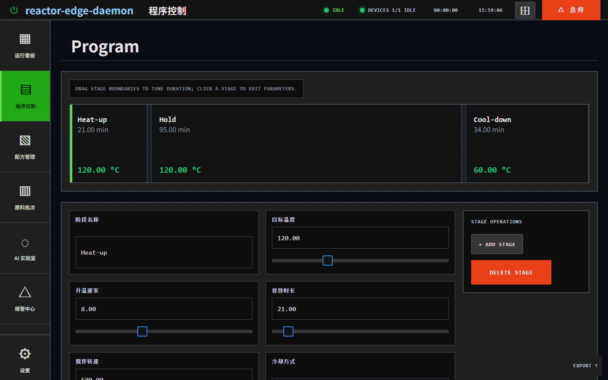Click the green IDLE status dot

326,10
